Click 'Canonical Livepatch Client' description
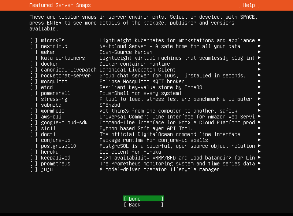 coord(137,70)
